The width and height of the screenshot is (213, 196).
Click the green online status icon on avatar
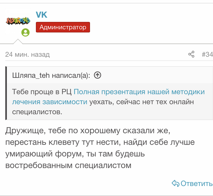(25, 32)
